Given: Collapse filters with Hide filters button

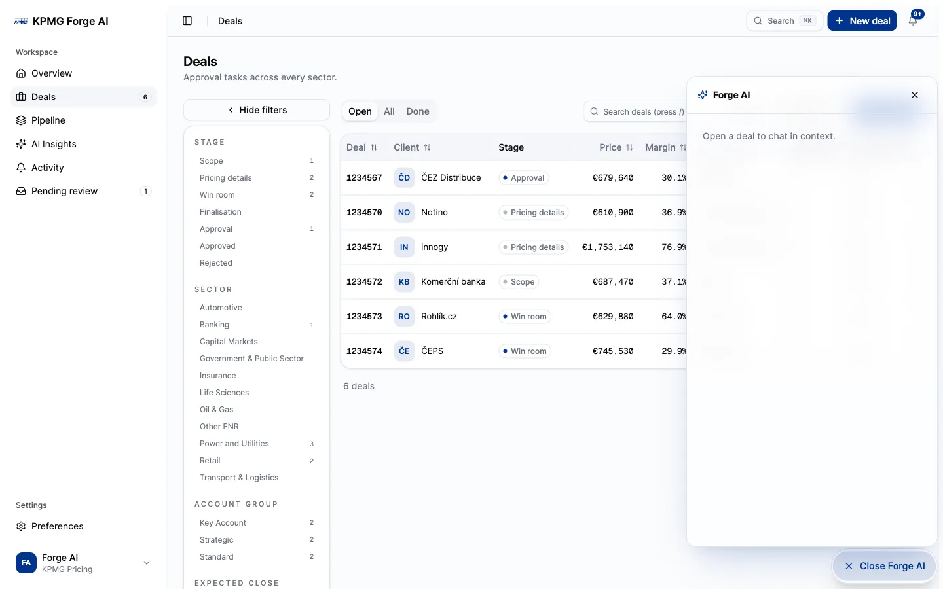Looking at the screenshot, I should 257,110.
